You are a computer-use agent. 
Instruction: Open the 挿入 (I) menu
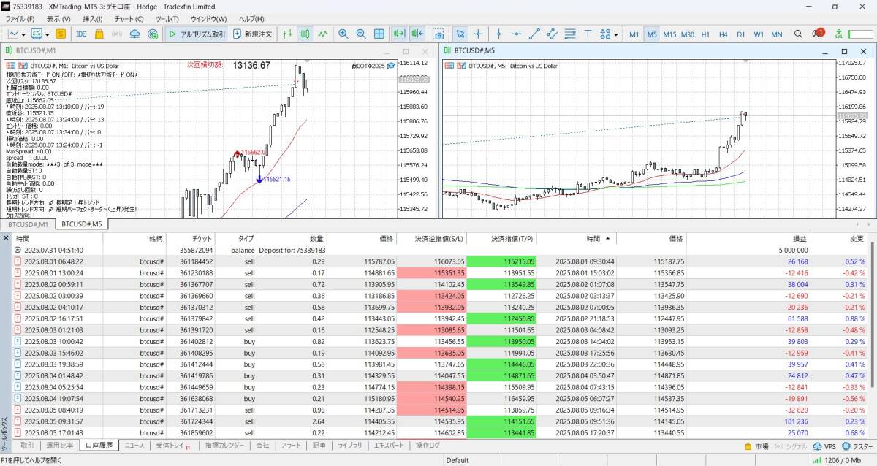point(93,18)
